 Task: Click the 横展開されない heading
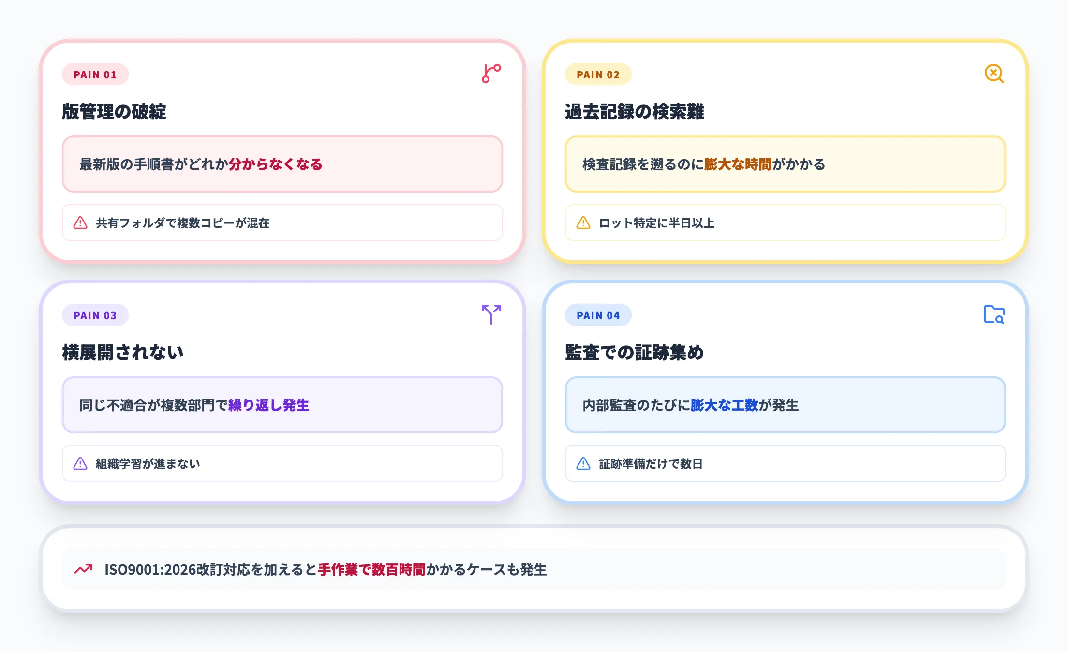click(123, 352)
